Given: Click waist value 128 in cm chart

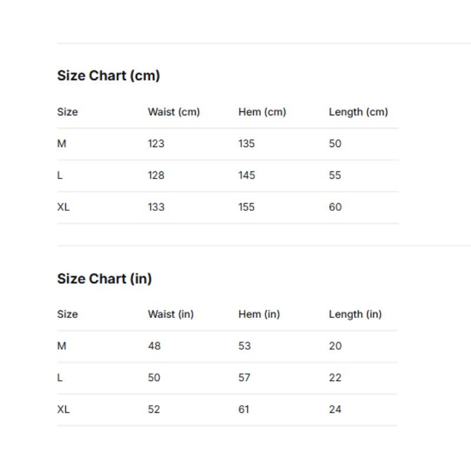Looking at the screenshot, I should click(x=156, y=175).
